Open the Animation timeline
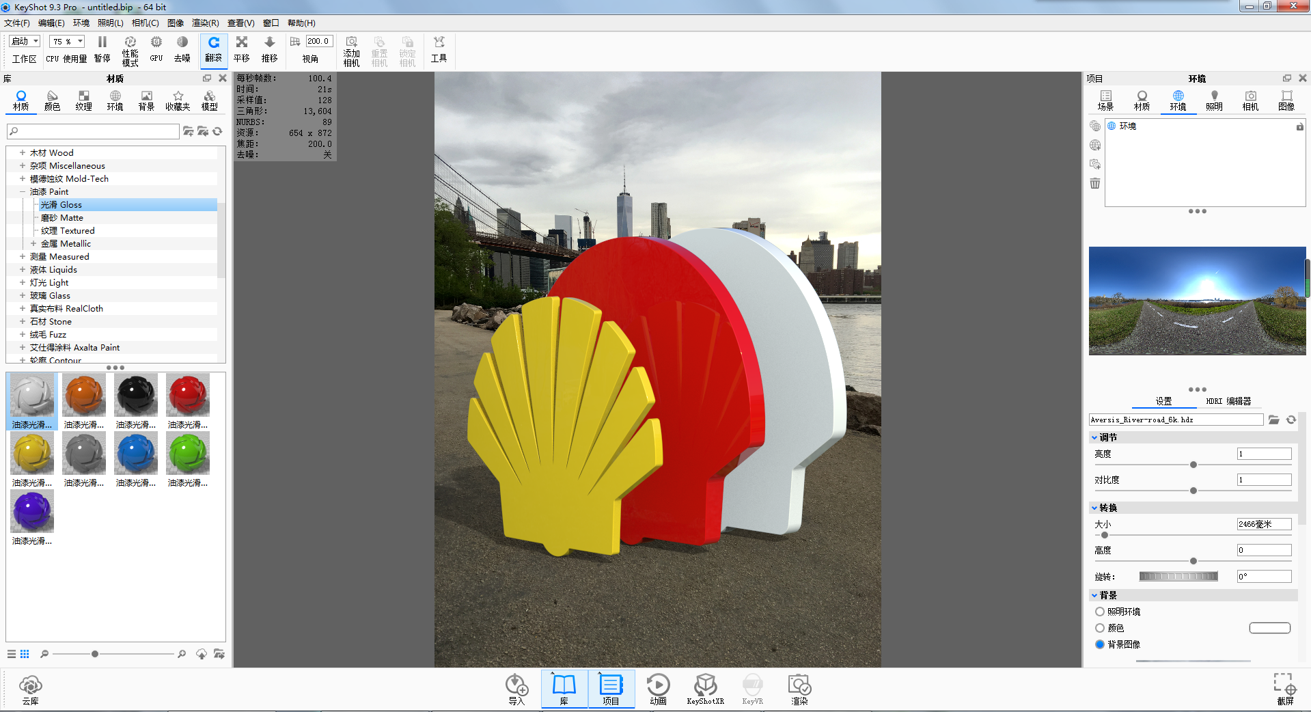 (658, 689)
